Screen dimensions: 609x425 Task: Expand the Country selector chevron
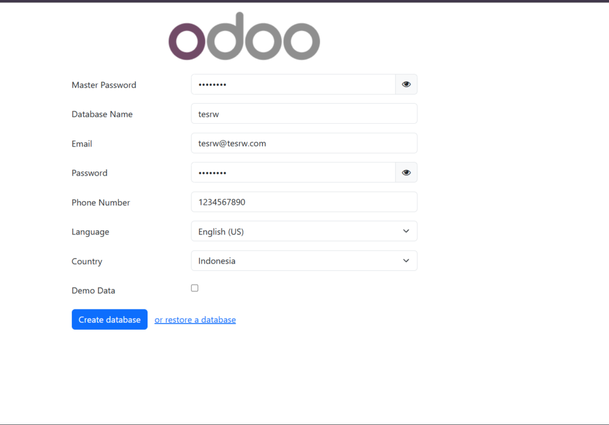[x=406, y=261]
